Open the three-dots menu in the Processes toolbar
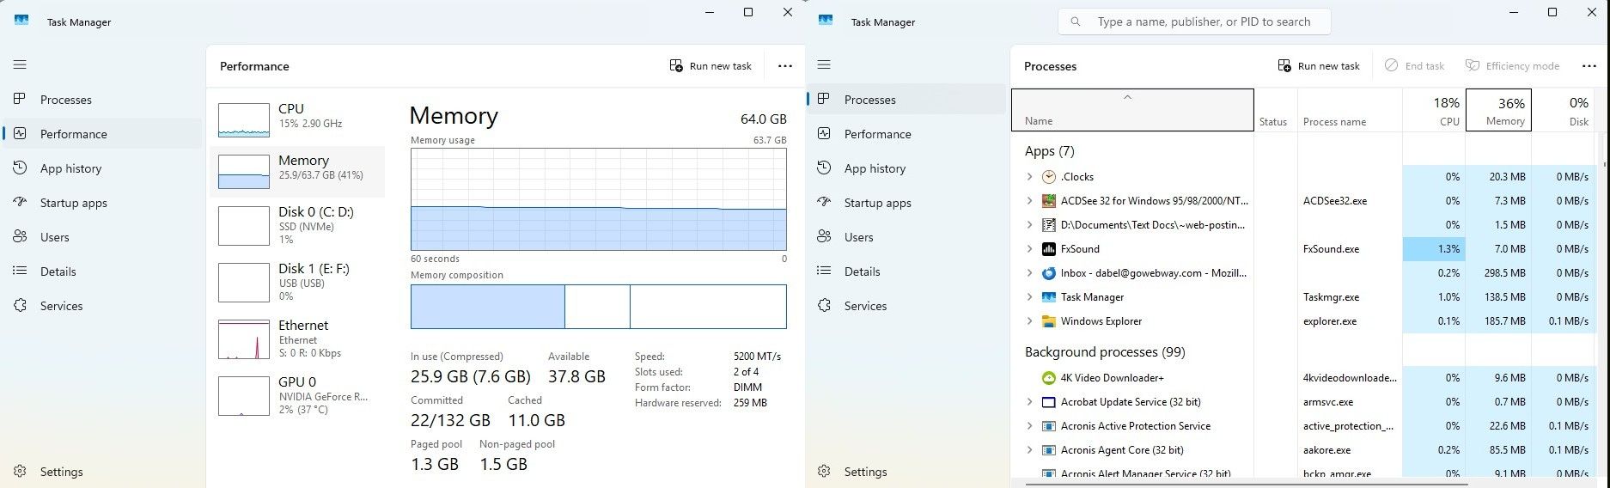The image size is (1610, 488). [x=1589, y=66]
